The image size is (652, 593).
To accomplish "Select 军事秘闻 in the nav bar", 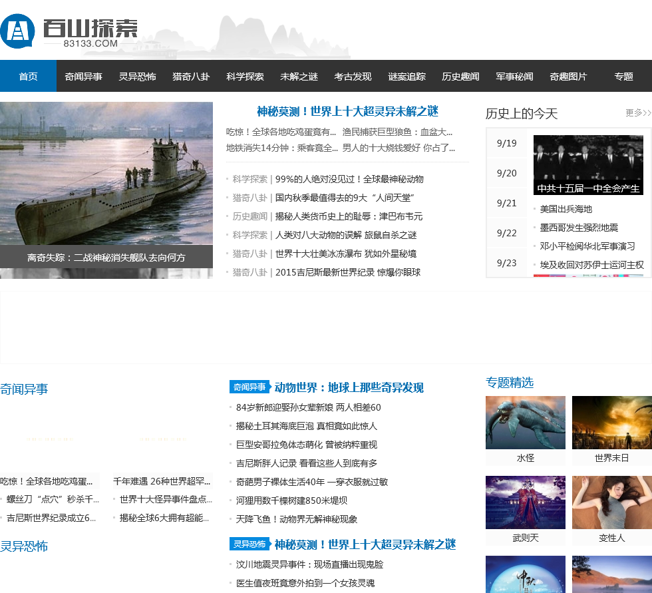I will [514, 77].
